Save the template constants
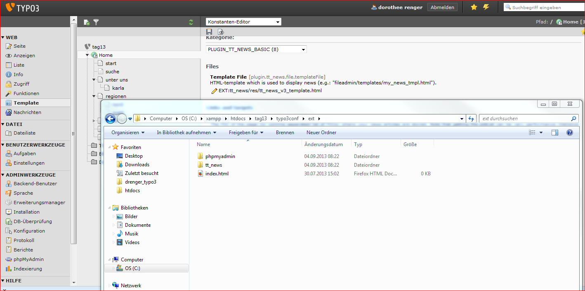The height and width of the screenshot is (291, 585). click(209, 32)
